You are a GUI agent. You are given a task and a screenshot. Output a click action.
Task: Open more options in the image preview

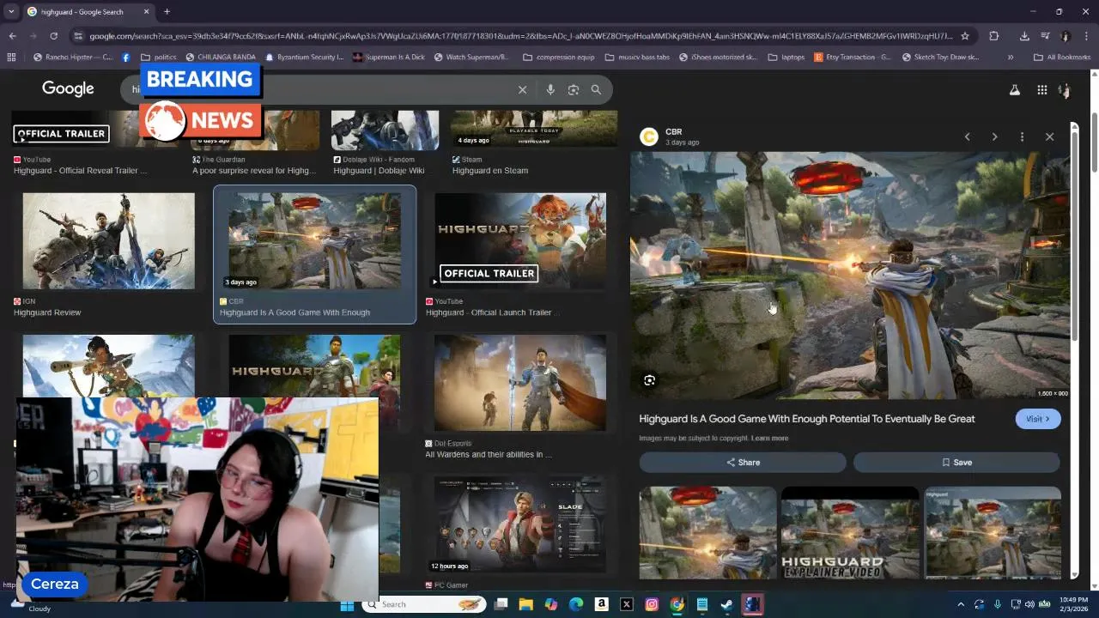coord(1022,136)
